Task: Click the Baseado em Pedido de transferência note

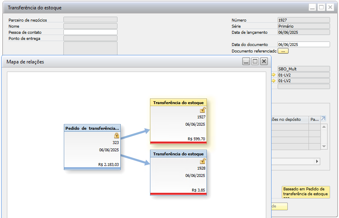Action: coord(306,192)
